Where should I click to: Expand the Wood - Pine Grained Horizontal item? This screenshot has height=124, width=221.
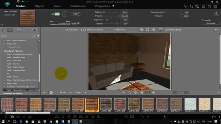pos(4,54)
